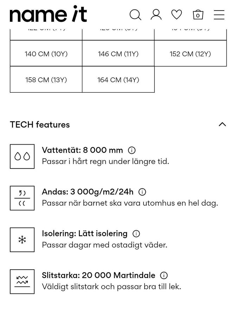The image size is (236, 316).
Task: Click the snowflake insulation icon
Action: [x=22, y=240]
